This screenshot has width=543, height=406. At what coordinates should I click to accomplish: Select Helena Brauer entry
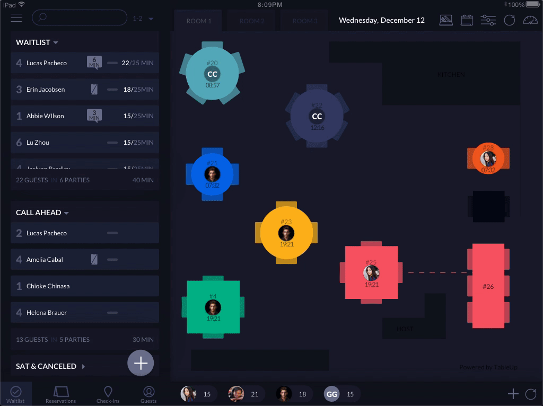click(x=85, y=312)
